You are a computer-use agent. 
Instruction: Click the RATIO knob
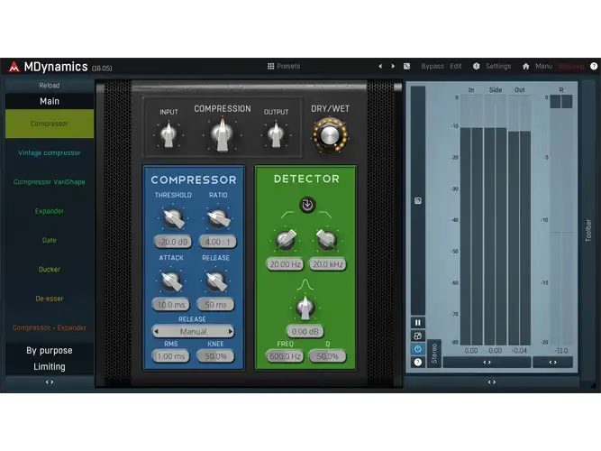click(x=218, y=218)
